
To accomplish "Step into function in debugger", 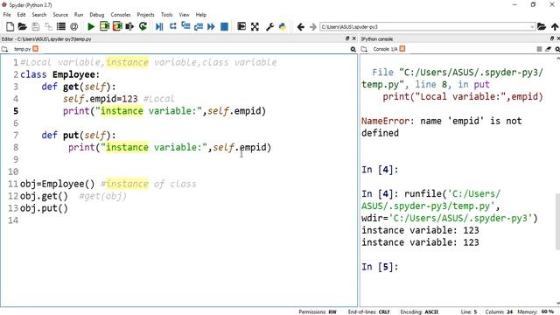I will click(185, 26).
